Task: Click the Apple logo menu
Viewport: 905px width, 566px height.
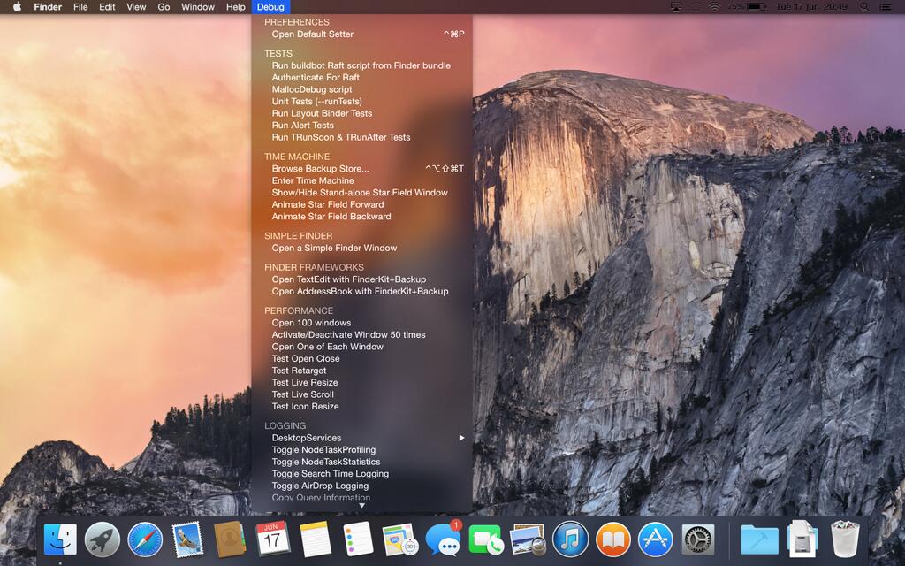Action: click(x=18, y=7)
